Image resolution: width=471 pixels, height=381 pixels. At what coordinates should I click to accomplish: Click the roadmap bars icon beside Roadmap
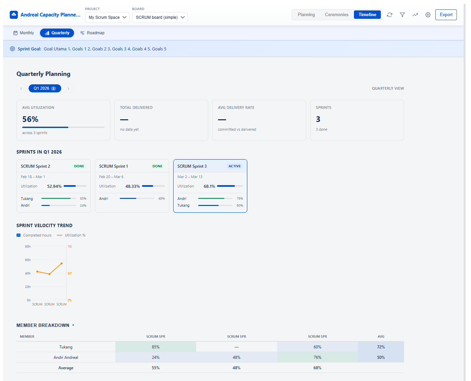82,33
